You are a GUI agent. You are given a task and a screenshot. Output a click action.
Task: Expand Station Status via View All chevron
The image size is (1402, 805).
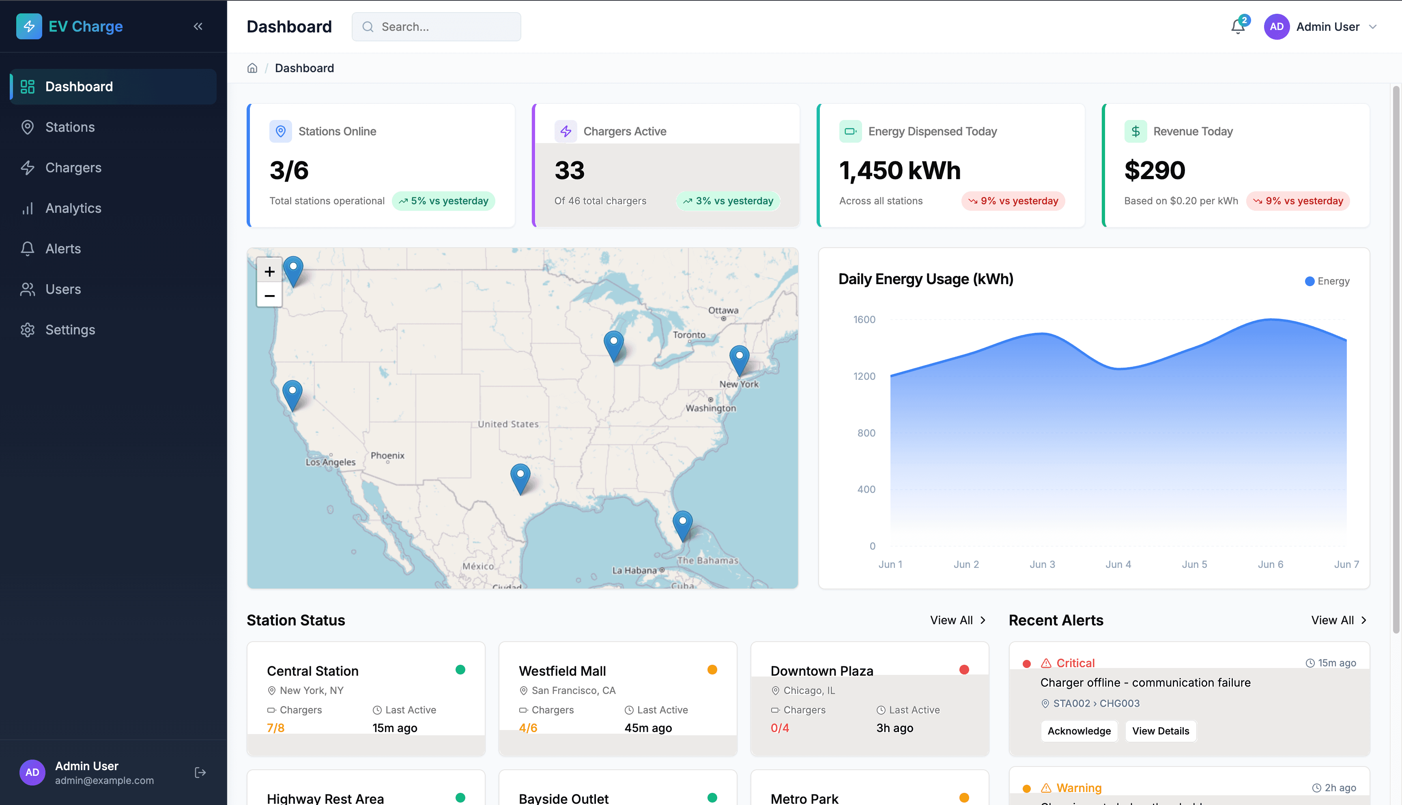(957, 620)
